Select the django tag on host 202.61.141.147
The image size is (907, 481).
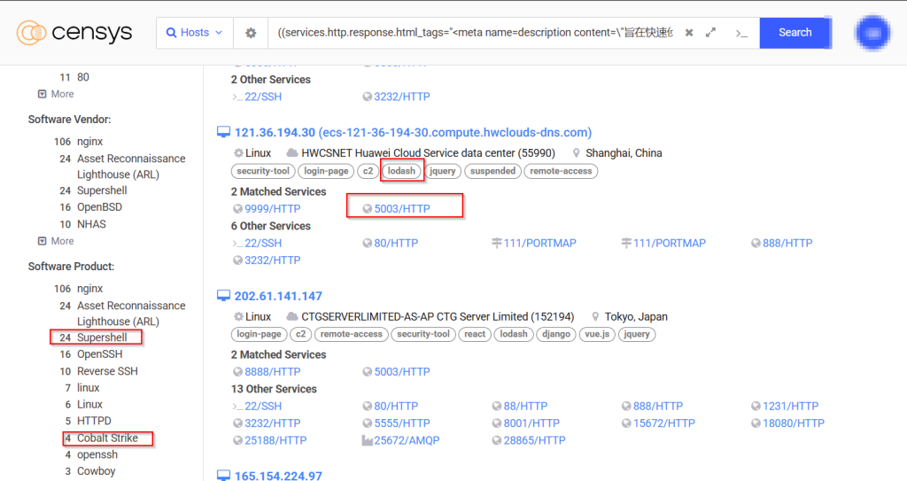[556, 335]
